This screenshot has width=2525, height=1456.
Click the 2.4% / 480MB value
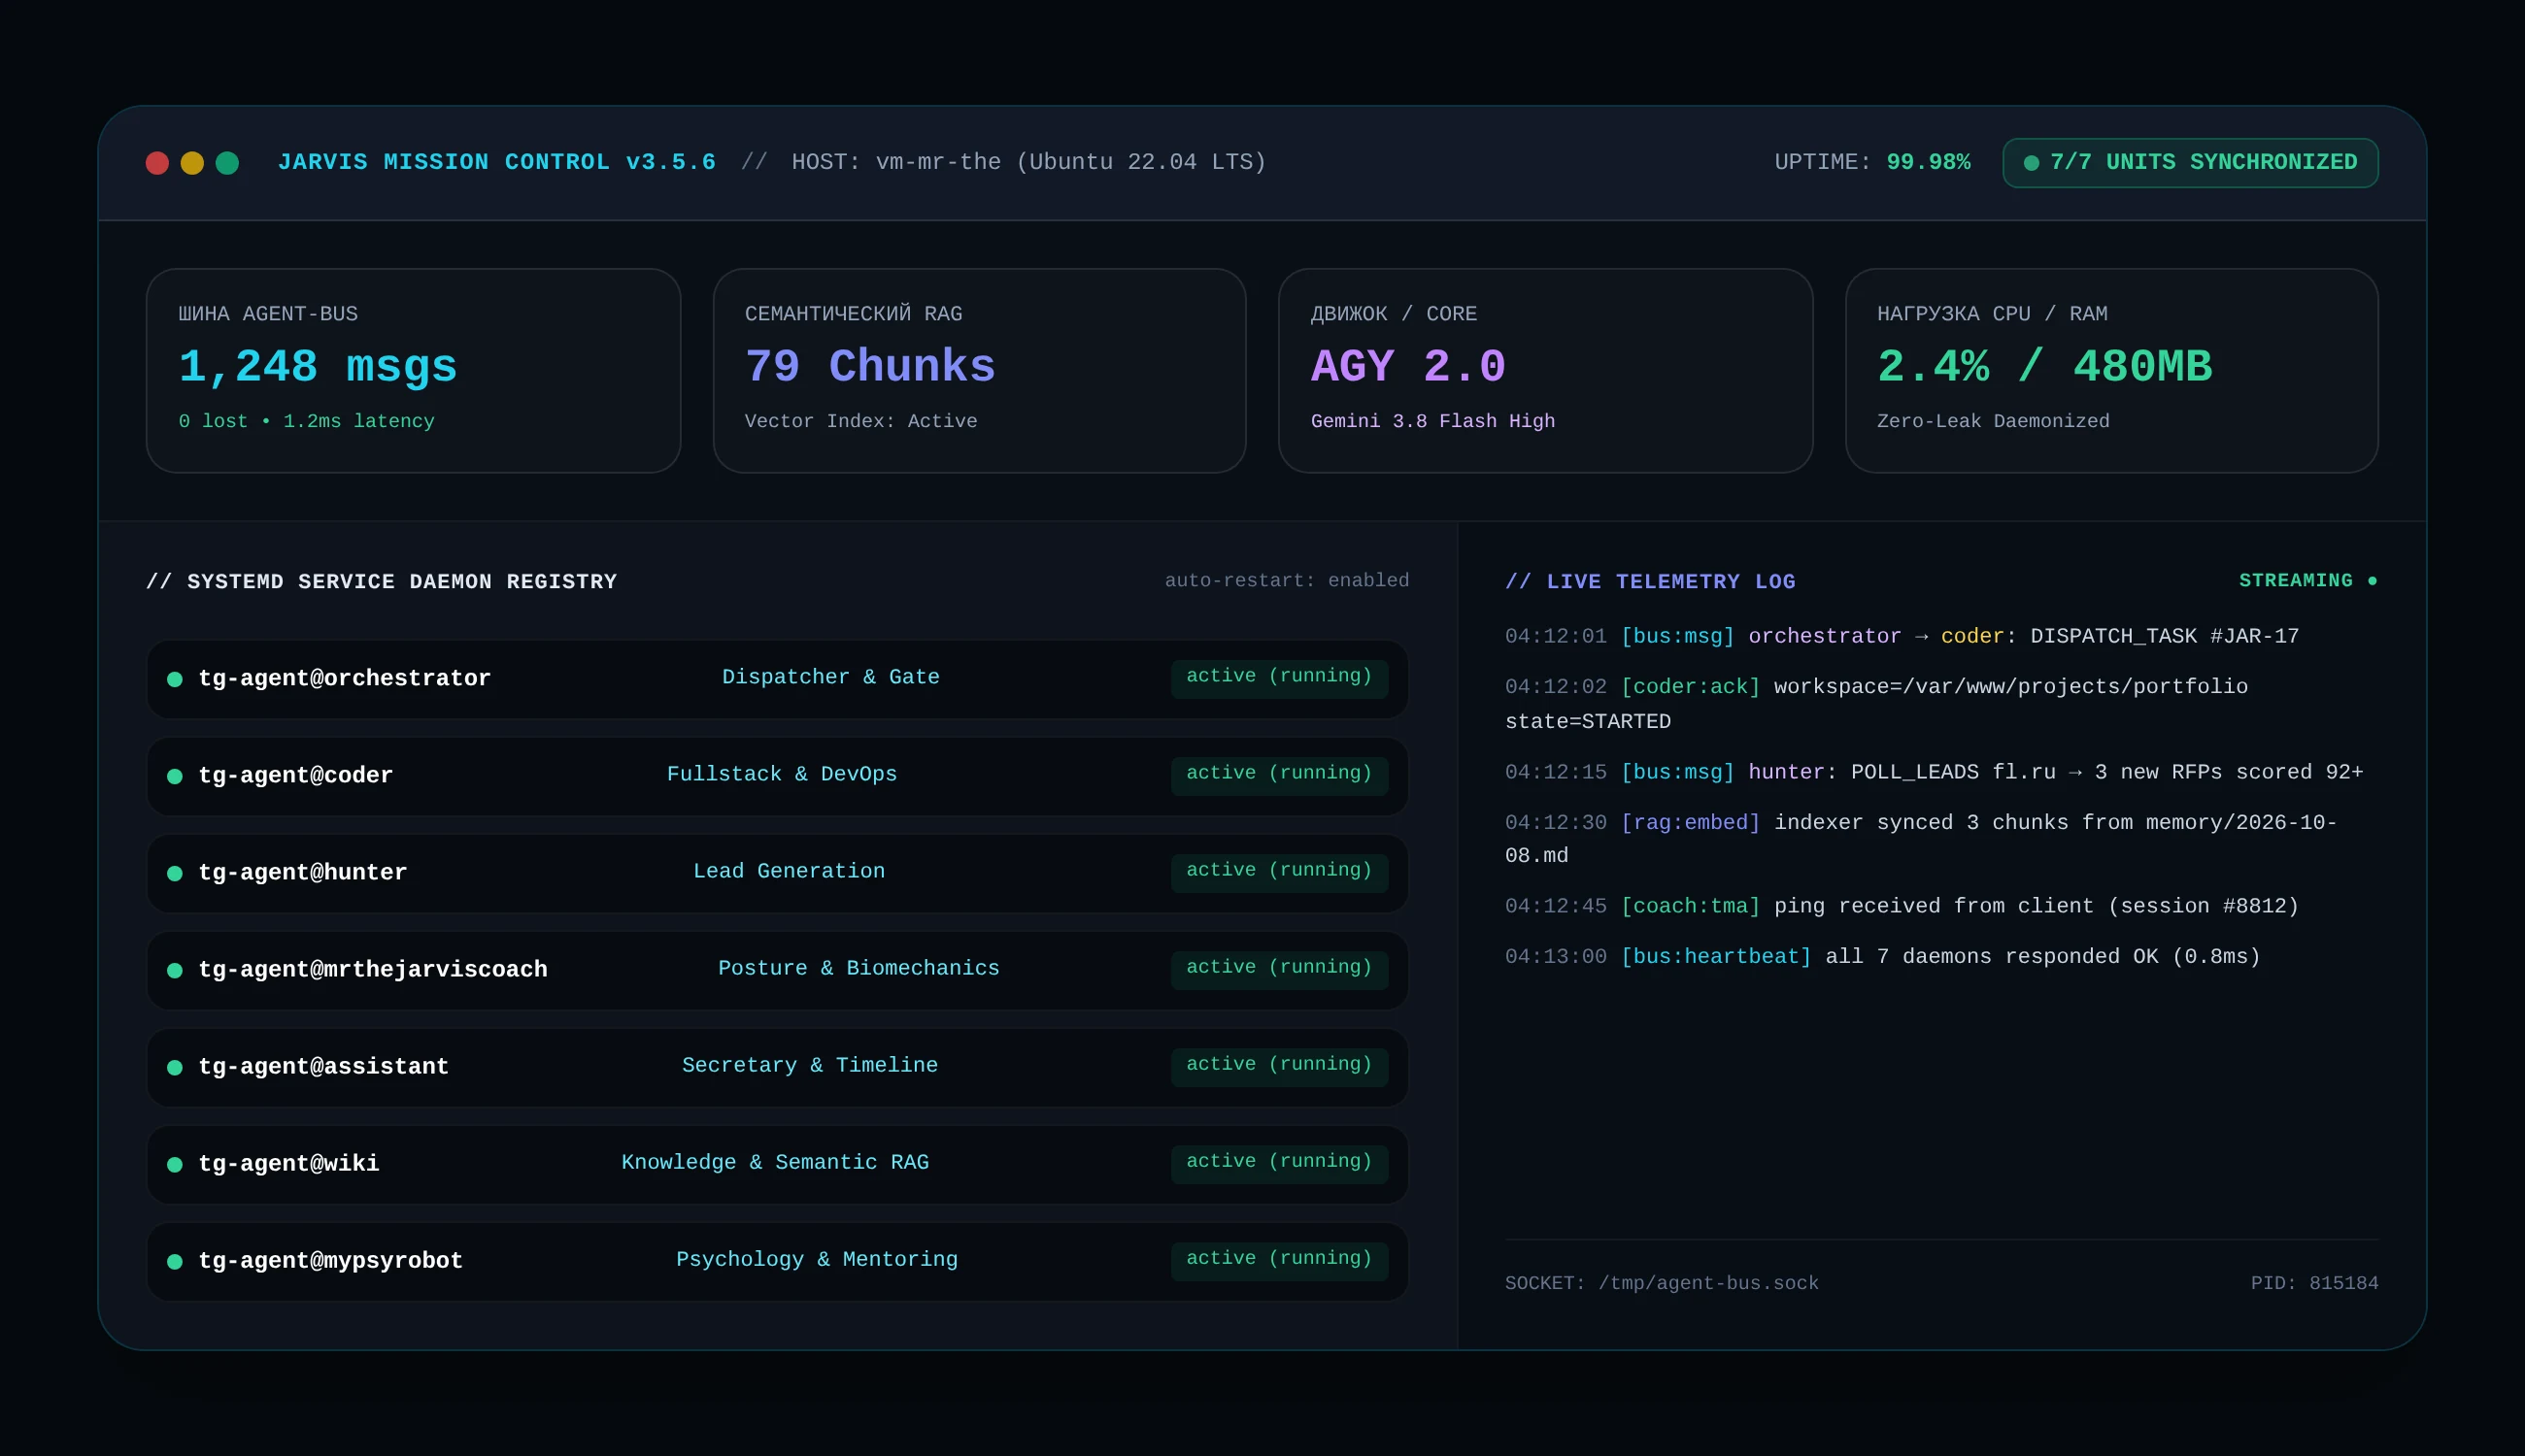point(2044,367)
